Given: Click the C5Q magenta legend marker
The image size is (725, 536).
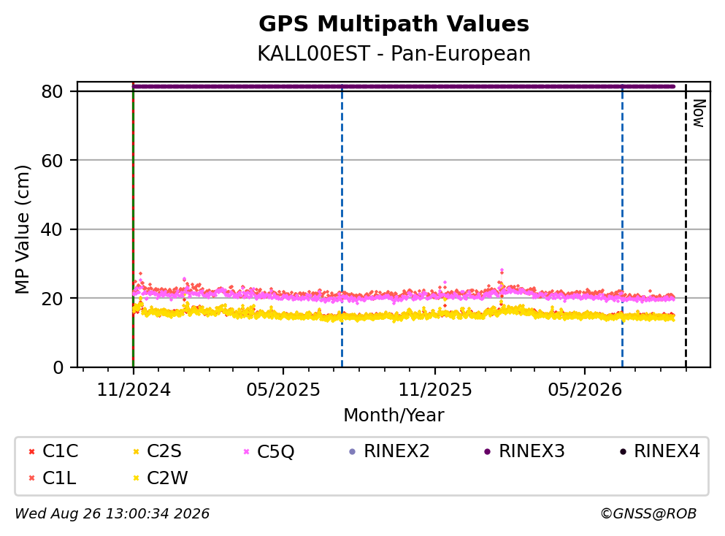Looking at the screenshot, I should tap(247, 451).
